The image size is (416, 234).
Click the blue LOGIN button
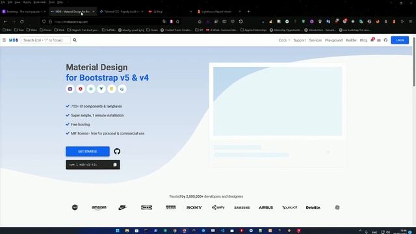click(x=400, y=40)
